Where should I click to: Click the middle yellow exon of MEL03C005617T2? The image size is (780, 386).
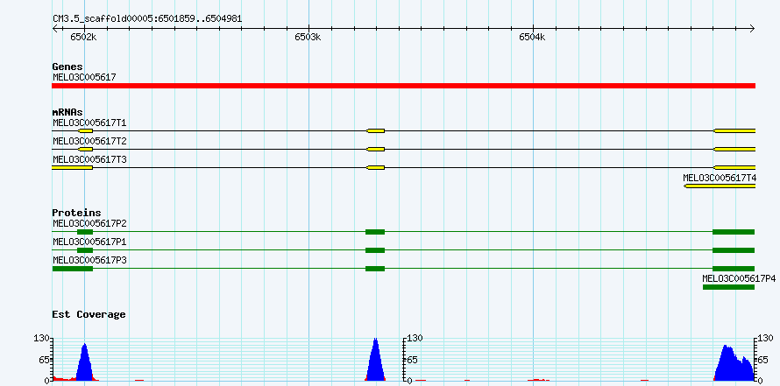click(376, 149)
